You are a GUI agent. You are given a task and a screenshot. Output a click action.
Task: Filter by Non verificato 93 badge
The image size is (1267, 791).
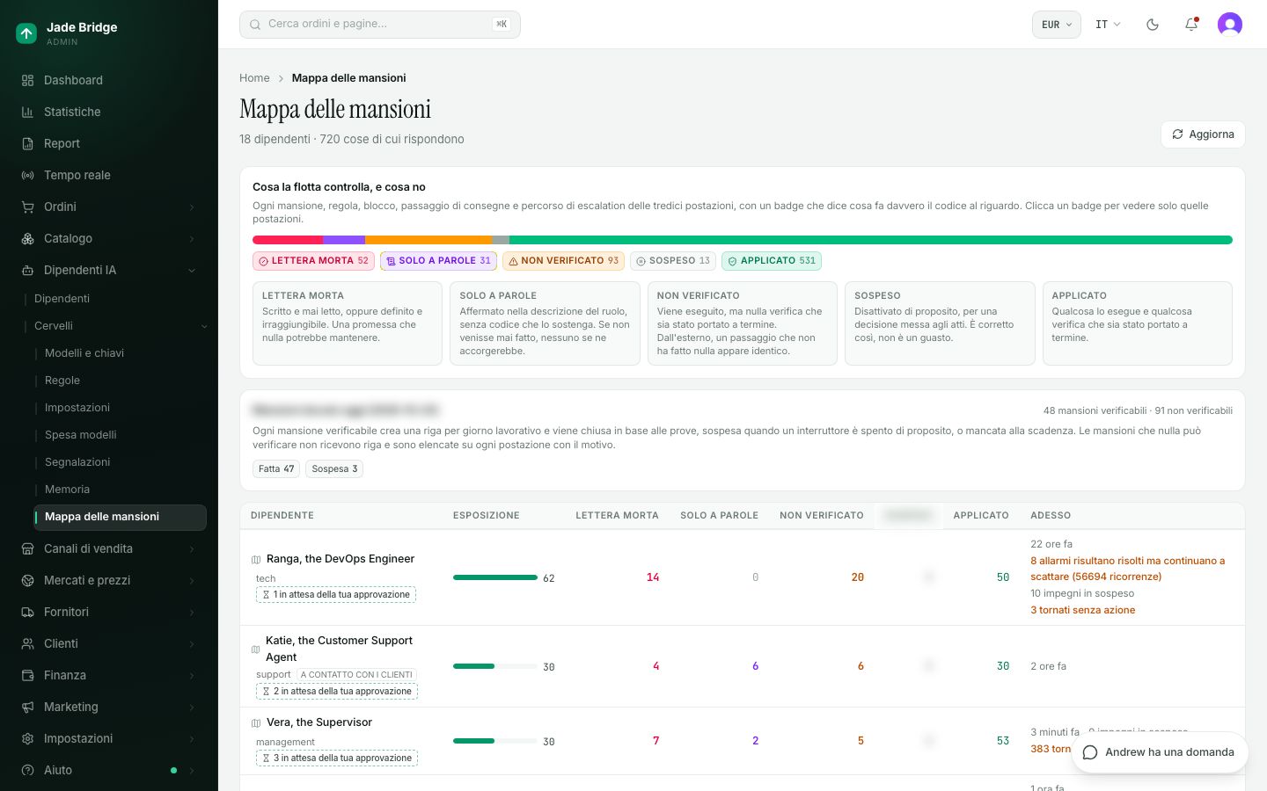563,261
